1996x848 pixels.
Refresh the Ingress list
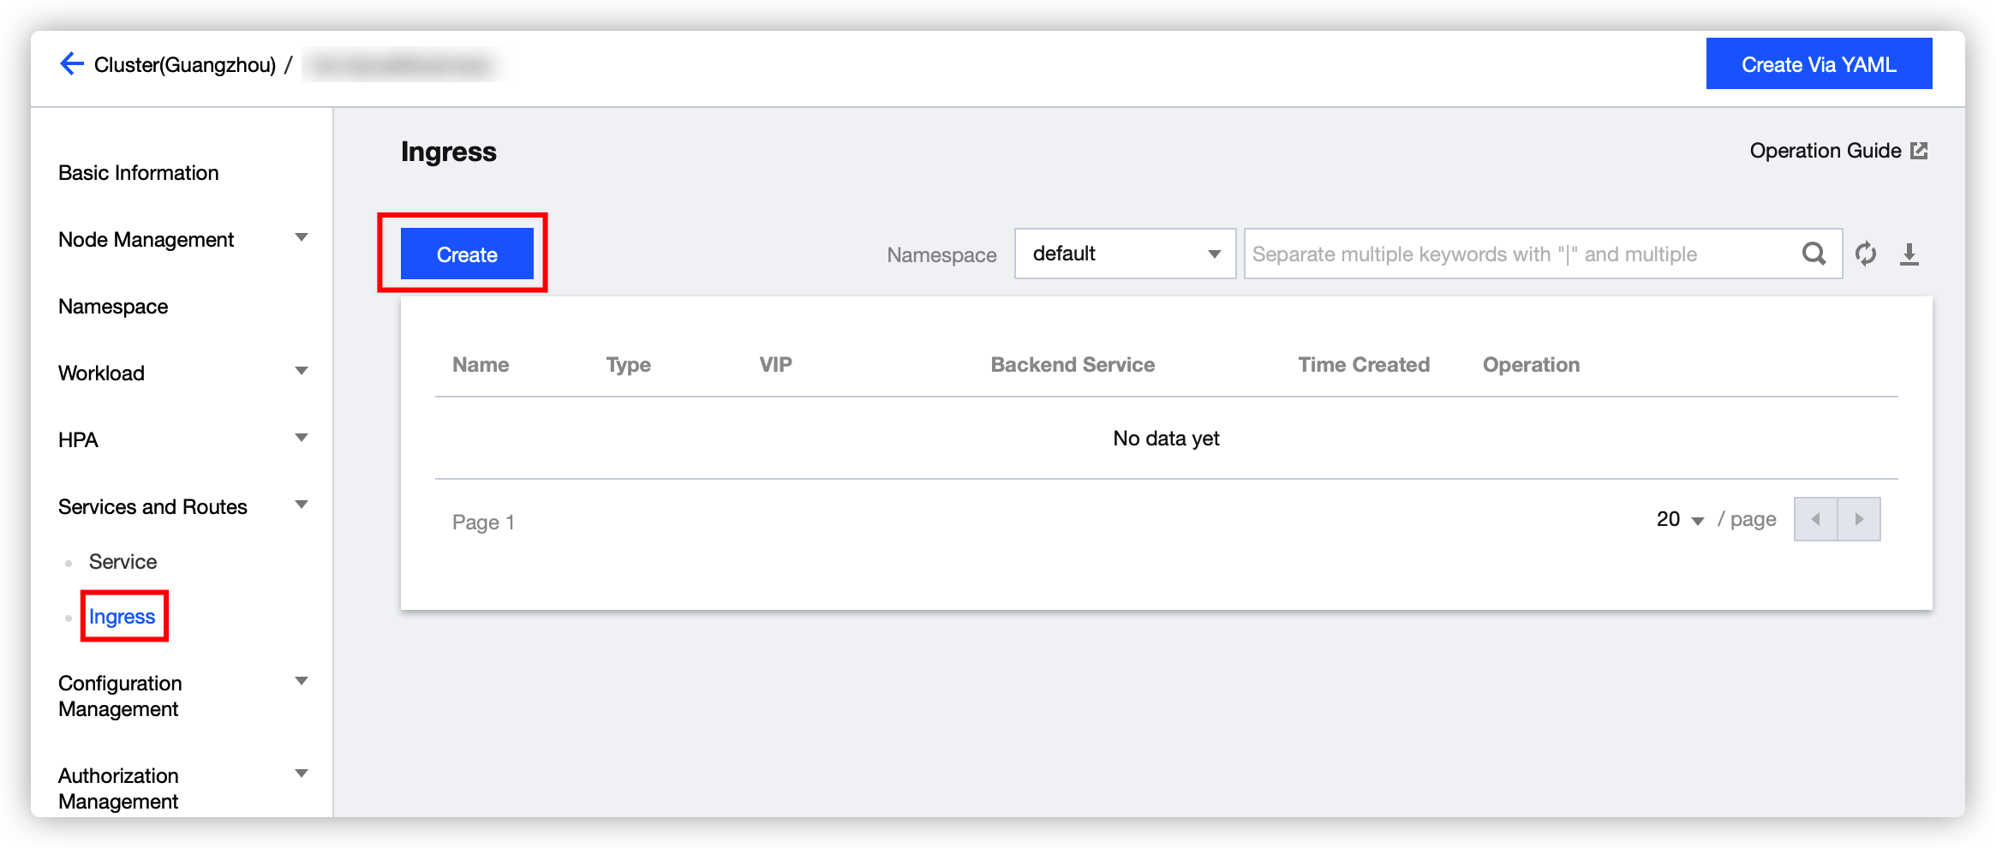pos(1866,254)
